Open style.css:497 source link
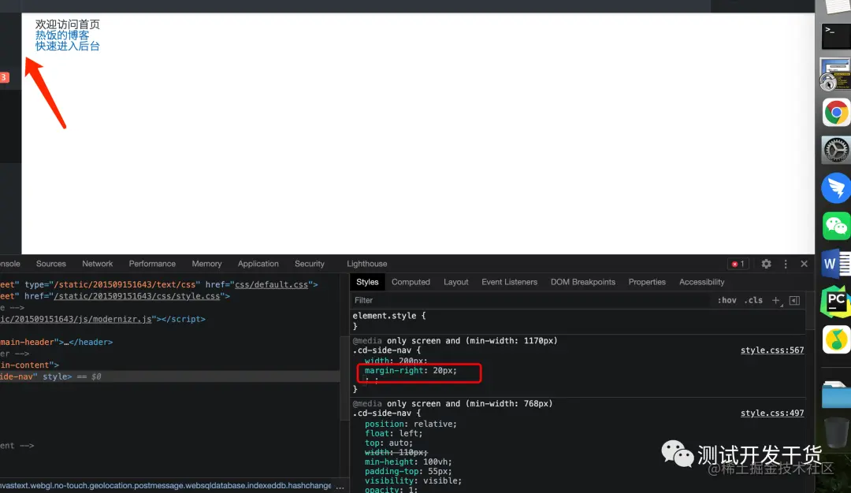Viewport: 851px width, 493px height. tap(771, 413)
